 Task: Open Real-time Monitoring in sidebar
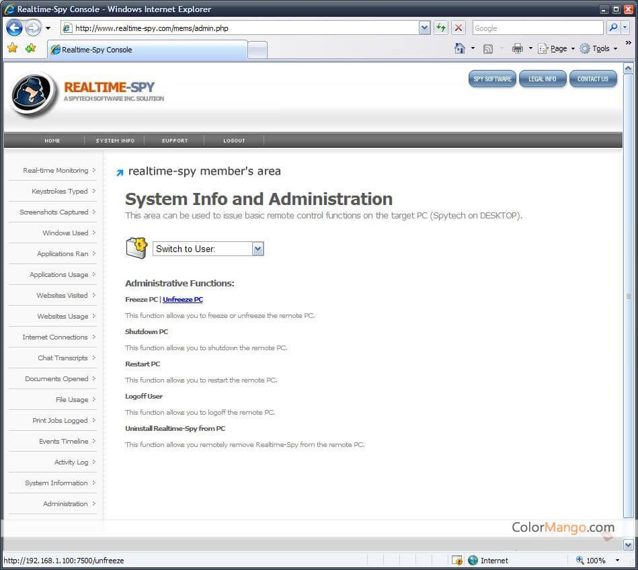[x=55, y=171]
